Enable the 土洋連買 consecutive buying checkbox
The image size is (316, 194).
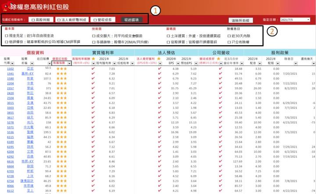click(168, 36)
